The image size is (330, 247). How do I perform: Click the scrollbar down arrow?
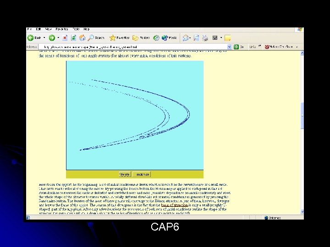[x=302, y=211]
